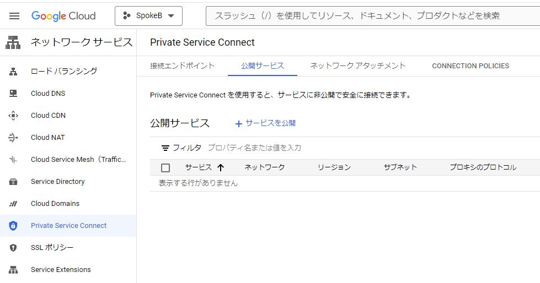
Task: Open the SpokeB project selector dropdown
Action: click(148, 16)
